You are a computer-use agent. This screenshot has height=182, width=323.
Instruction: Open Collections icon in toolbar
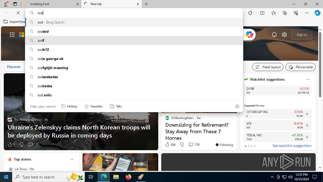tap(285, 13)
